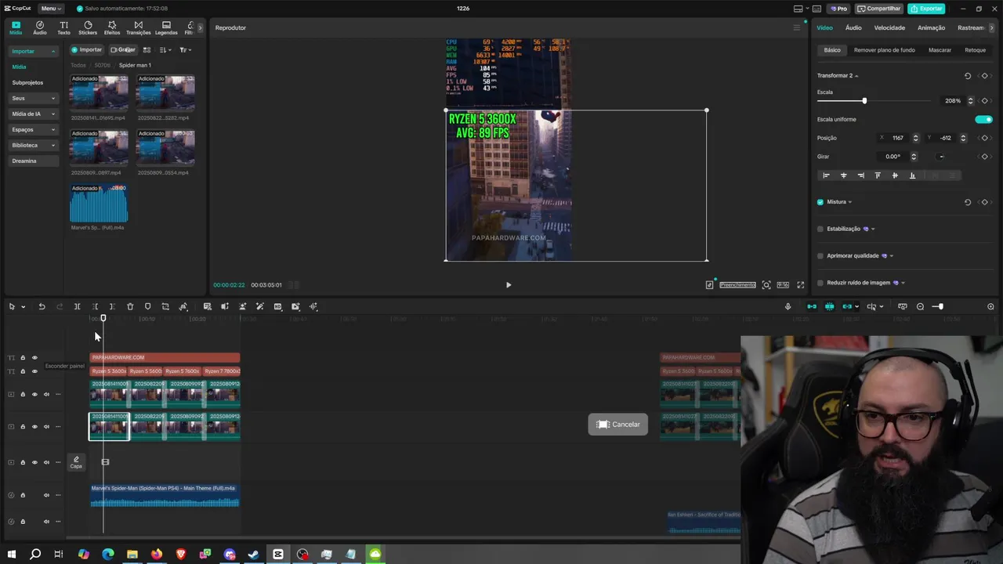Collapse the Importar sidebar section
This screenshot has height=564, width=1003.
(53, 51)
